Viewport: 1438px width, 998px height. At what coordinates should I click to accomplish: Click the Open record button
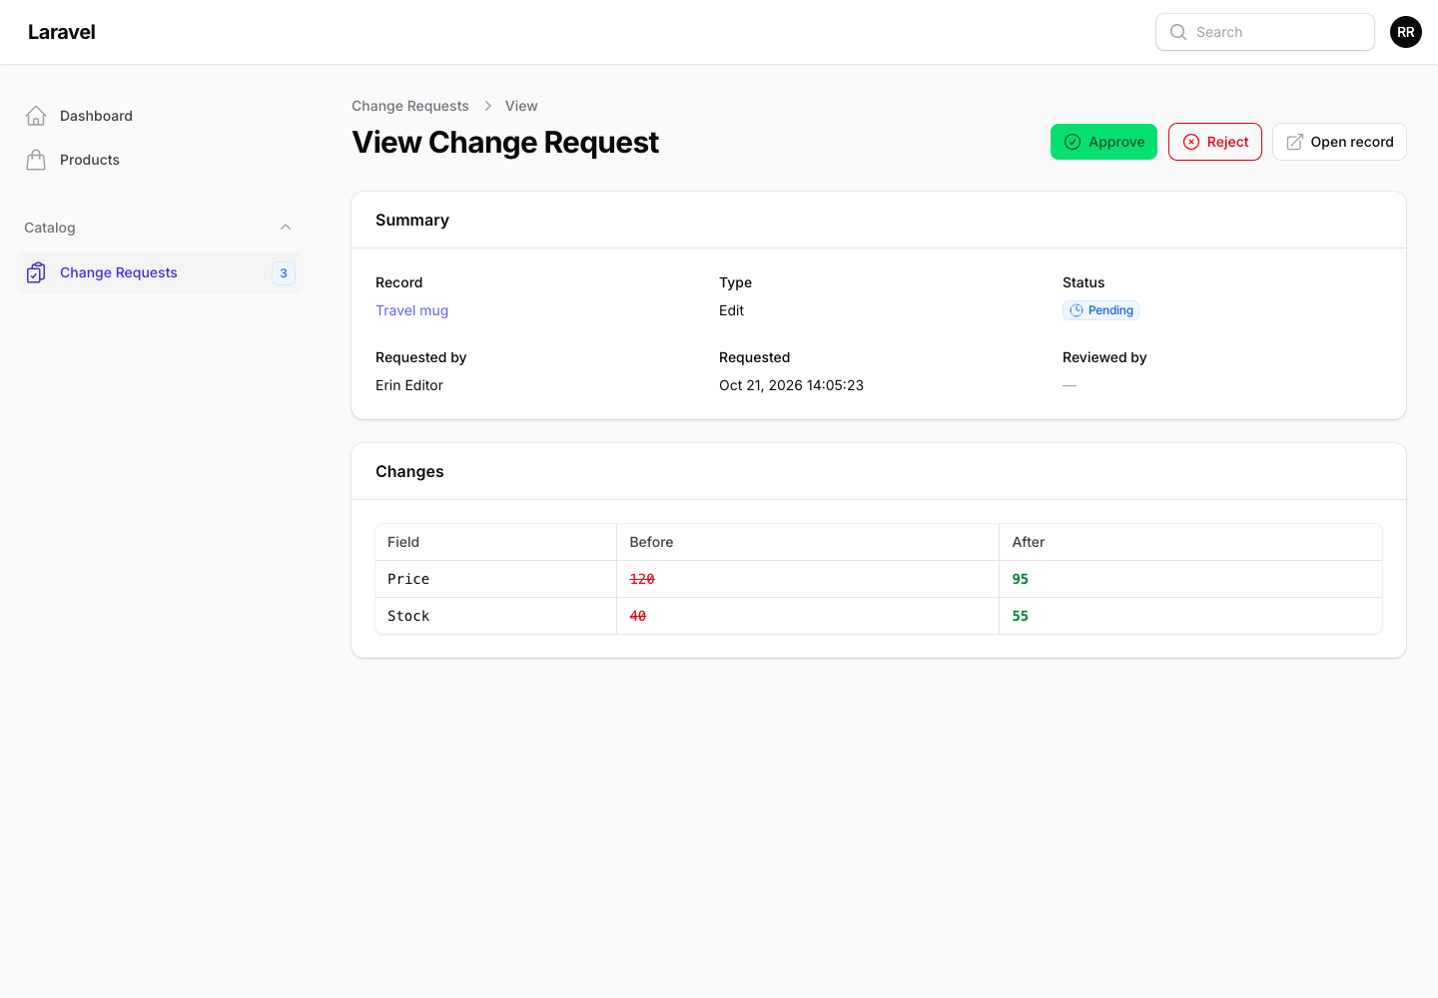tap(1339, 142)
